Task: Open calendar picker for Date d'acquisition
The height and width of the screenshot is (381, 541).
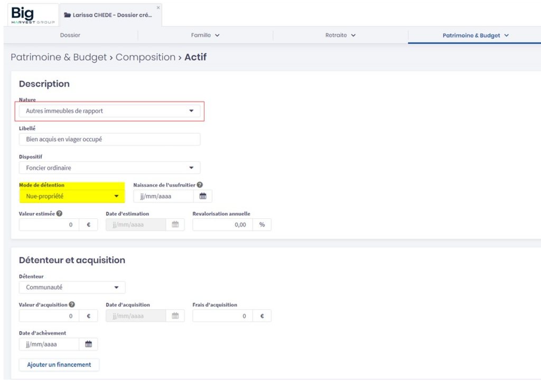Action: tap(175, 316)
